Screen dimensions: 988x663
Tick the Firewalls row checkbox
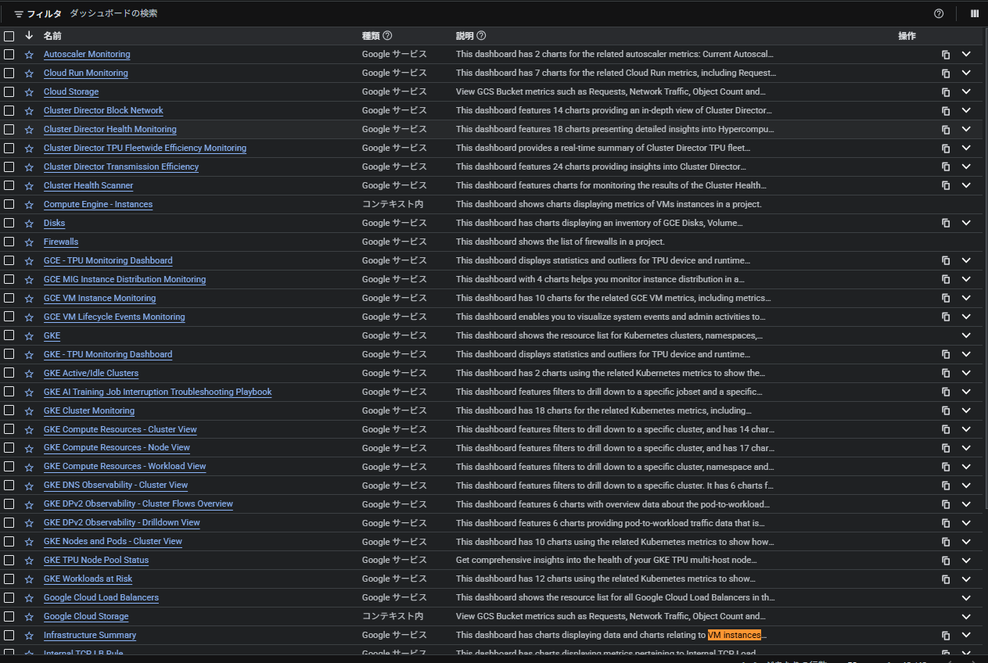click(x=9, y=242)
